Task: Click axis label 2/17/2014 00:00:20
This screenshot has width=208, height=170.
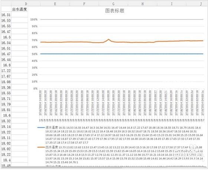Action: [x=66, y=103]
